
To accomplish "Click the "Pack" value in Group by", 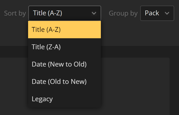I will pyautogui.click(x=152, y=13).
